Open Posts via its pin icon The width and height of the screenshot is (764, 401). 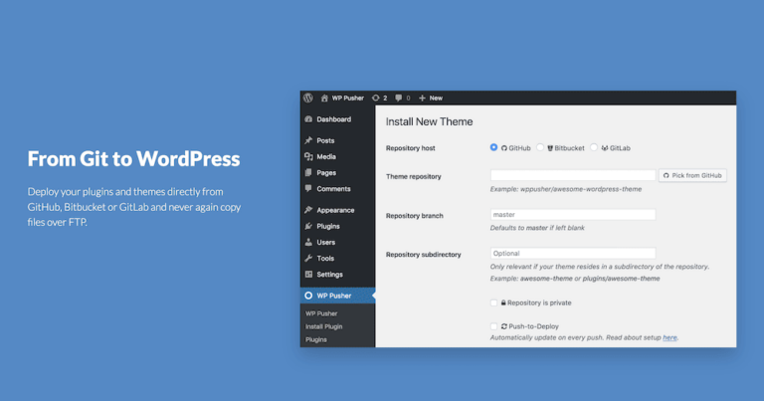308,141
